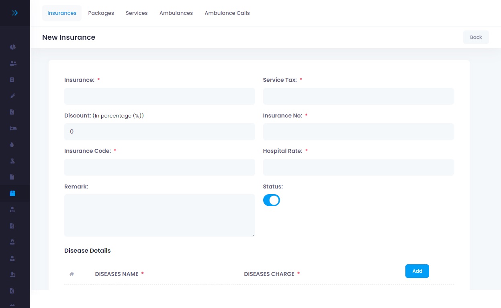Select the bed icon in sidebar
Viewport: 501px width, 308px height.
point(12,128)
